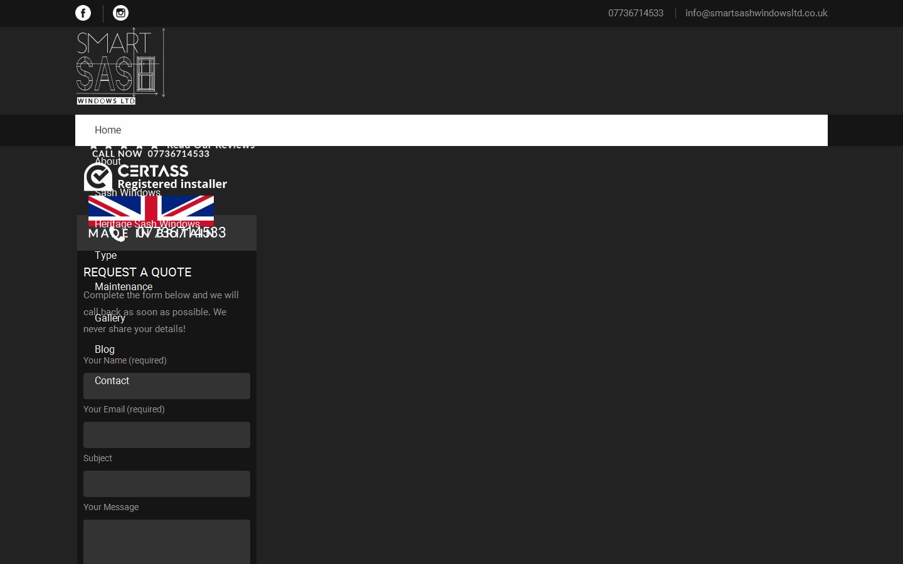This screenshot has width=903, height=564.
Task: Click the Your Message text area
Action: [167, 542]
